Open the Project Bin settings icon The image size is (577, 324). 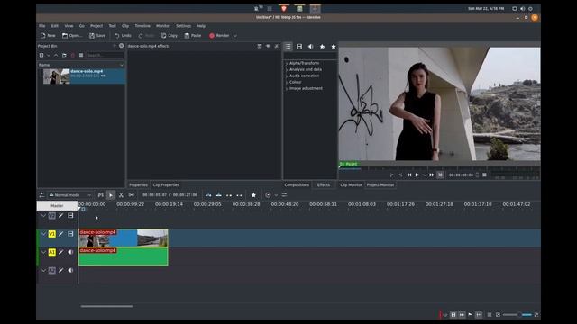[121, 46]
